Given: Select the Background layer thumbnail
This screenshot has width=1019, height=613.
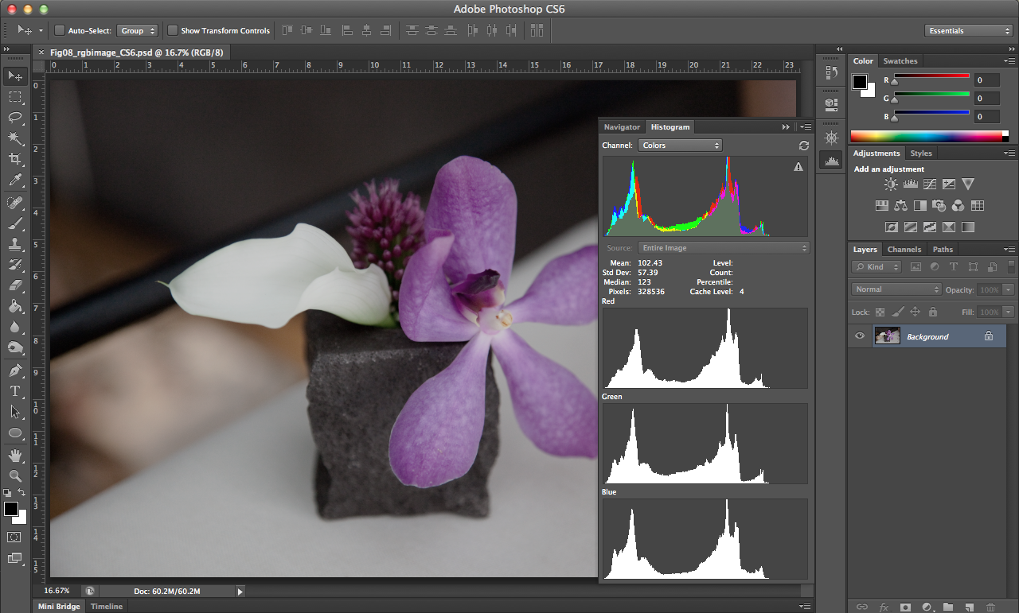Looking at the screenshot, I should tap(887, 336).
